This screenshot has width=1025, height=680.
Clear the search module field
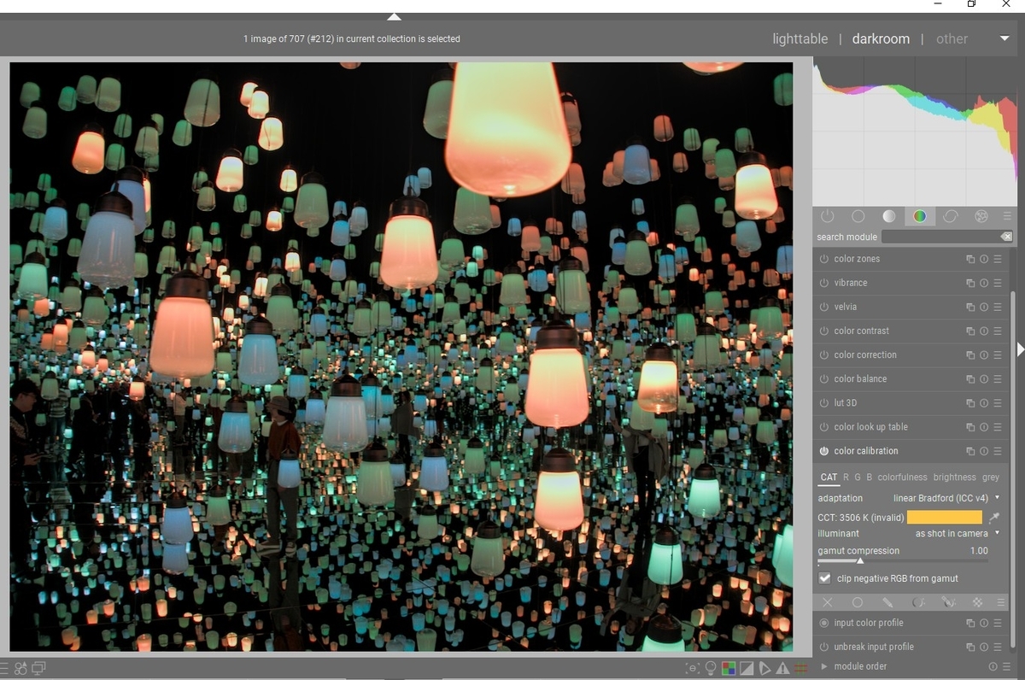pyautogui.click(x=1006, y=237)
